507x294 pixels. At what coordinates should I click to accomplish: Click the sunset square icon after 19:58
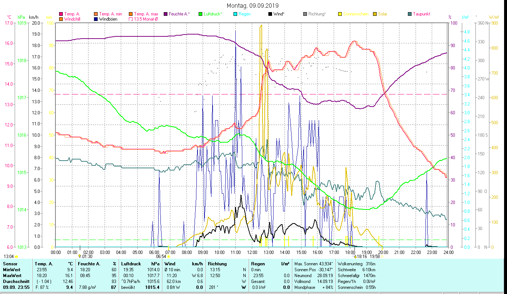tap(382, 257)
